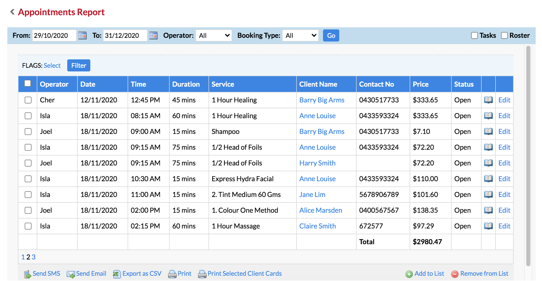Tick the checkbox for Joel's Shampoo appointment
Image resolution: width=542 pixels, height=281 pixels.
[28, 132]
